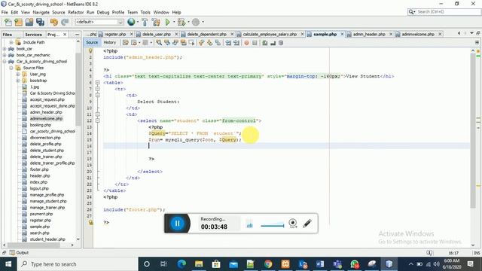Click the editor find selection icon
This screenshot has width=482, height=271.
pyautogui.click(x=159, y=43)
